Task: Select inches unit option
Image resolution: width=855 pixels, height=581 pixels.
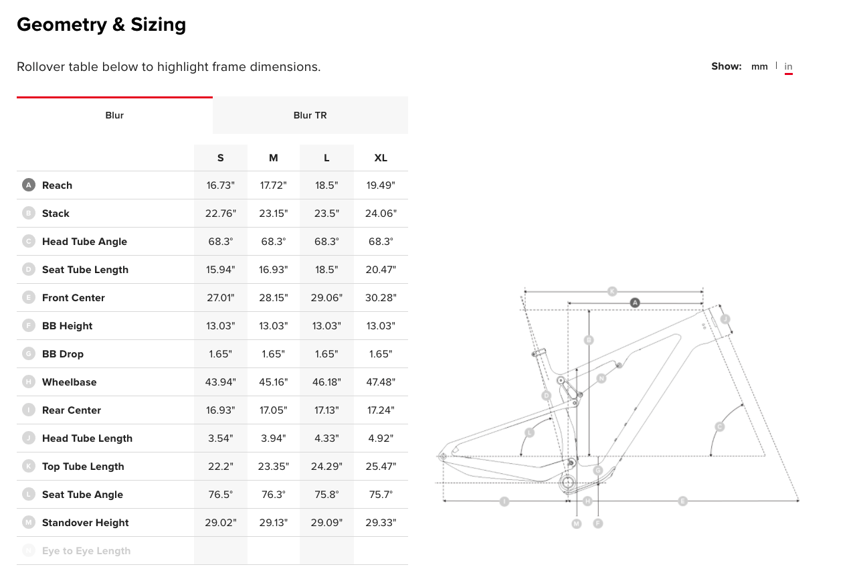Action: [x=789, y=66]
